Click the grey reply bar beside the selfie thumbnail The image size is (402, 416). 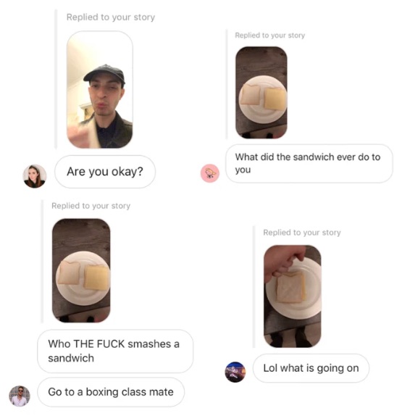[x=56, y=79]
